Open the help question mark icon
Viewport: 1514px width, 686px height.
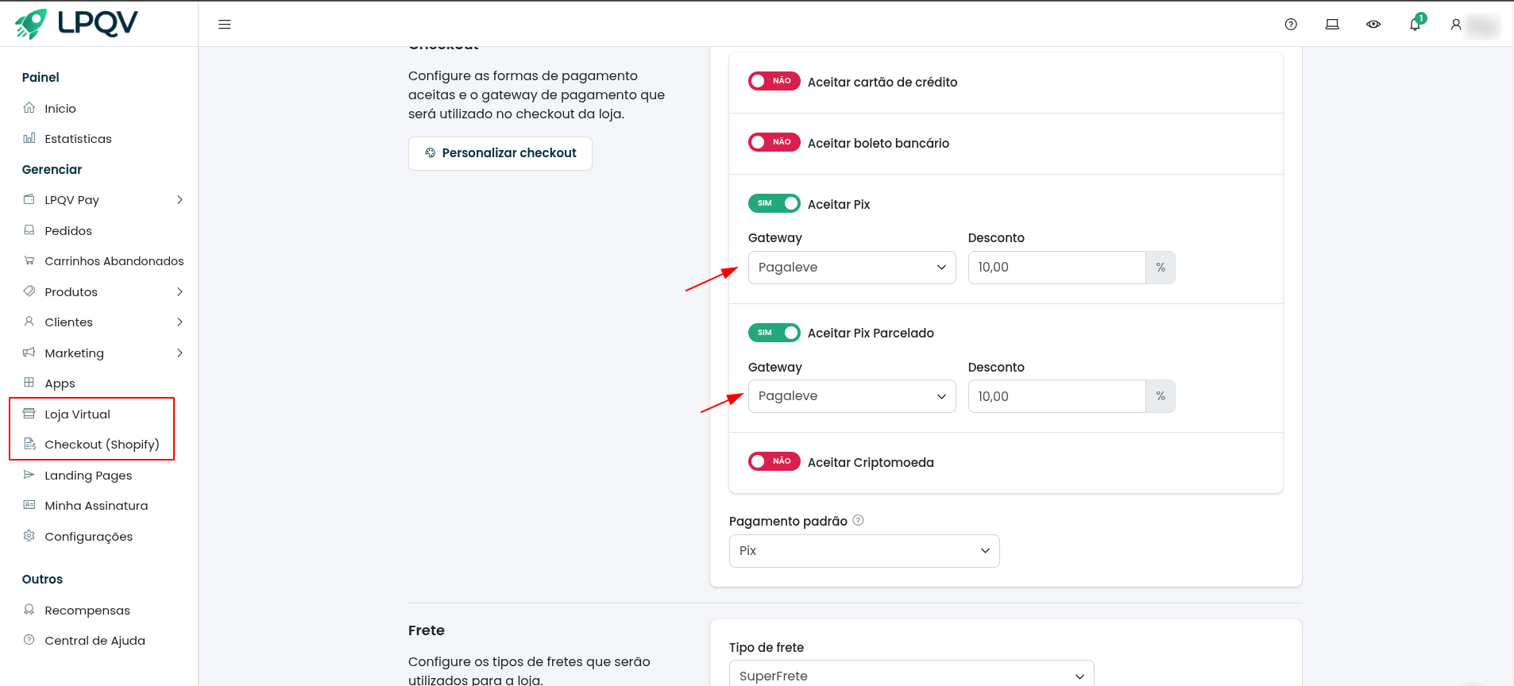1291,25
